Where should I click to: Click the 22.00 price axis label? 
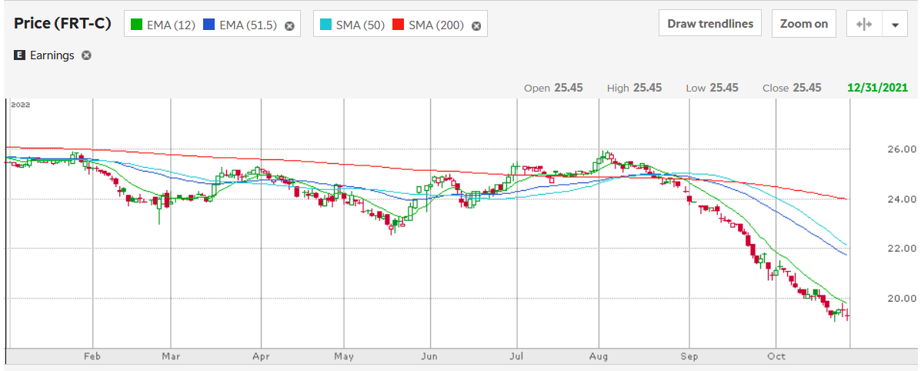point(903,249)
